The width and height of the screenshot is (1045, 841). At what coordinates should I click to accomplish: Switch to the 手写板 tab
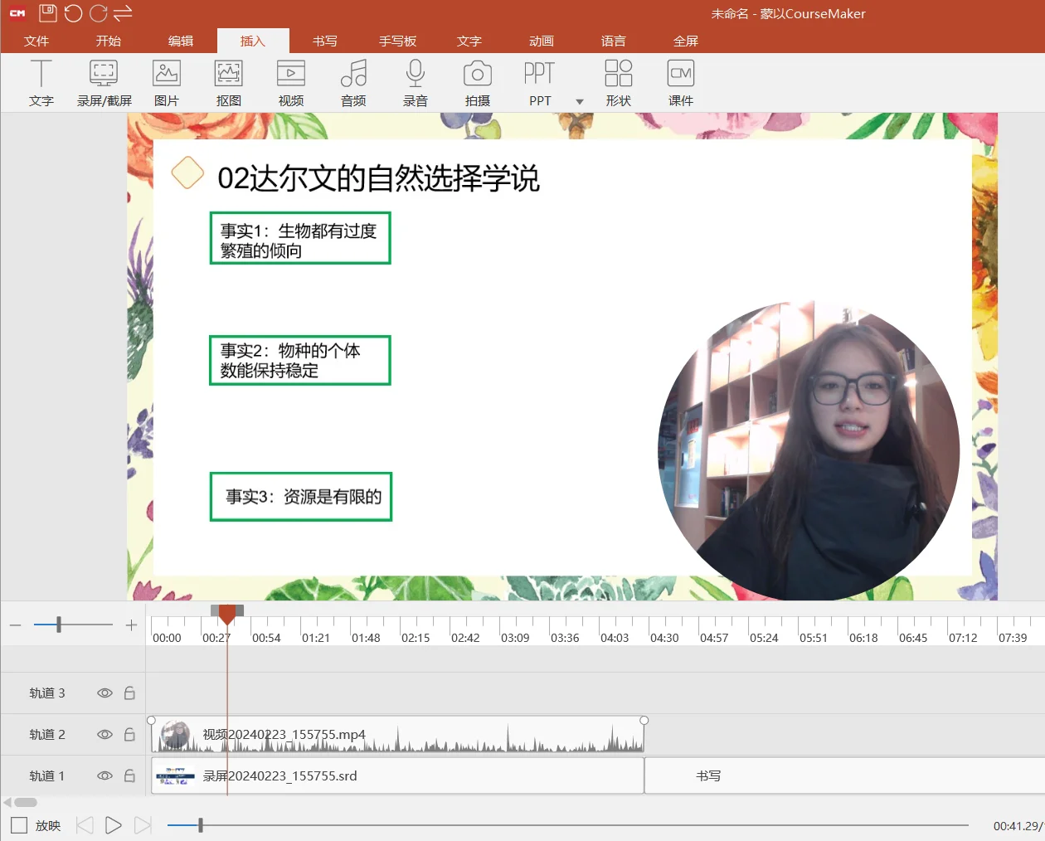pos(397,40)
